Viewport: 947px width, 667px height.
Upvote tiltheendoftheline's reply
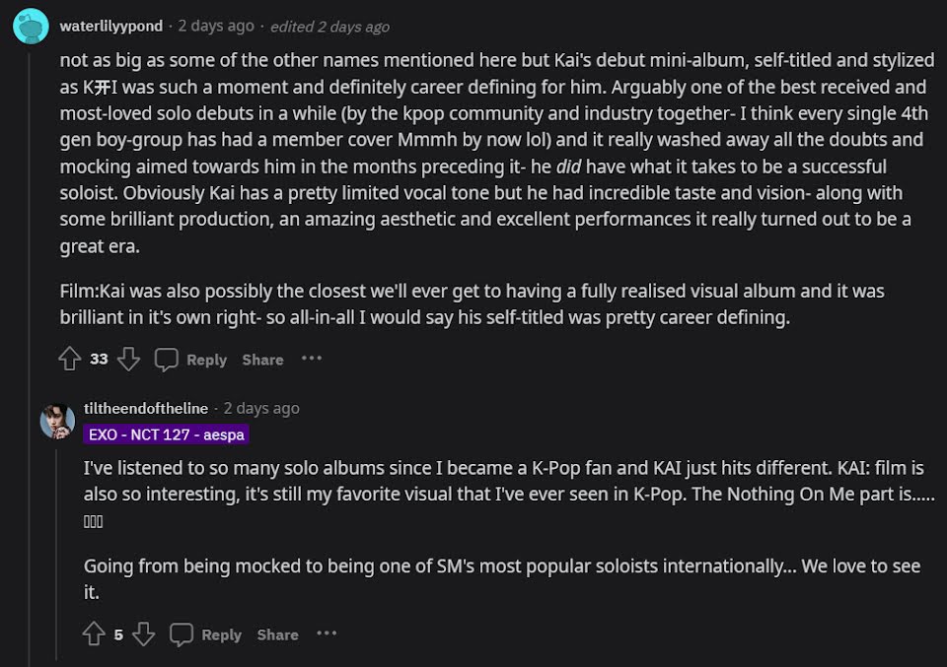[94, 634]
